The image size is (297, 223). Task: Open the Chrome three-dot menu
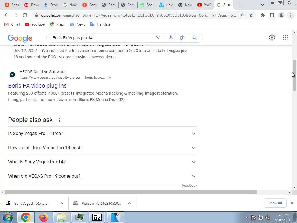[291, 15]
